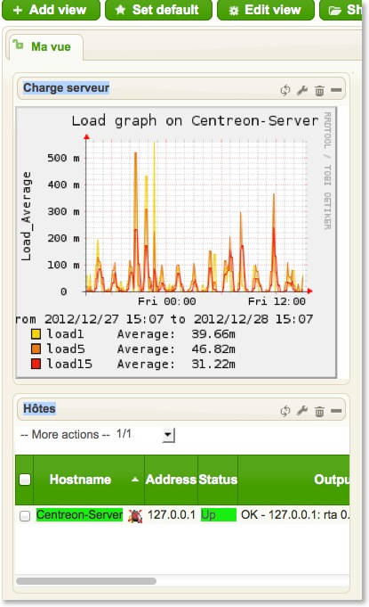This screenshot has width=369, height=607.
Task: Click the Ma vue tab icon
Action: [18, 45]
